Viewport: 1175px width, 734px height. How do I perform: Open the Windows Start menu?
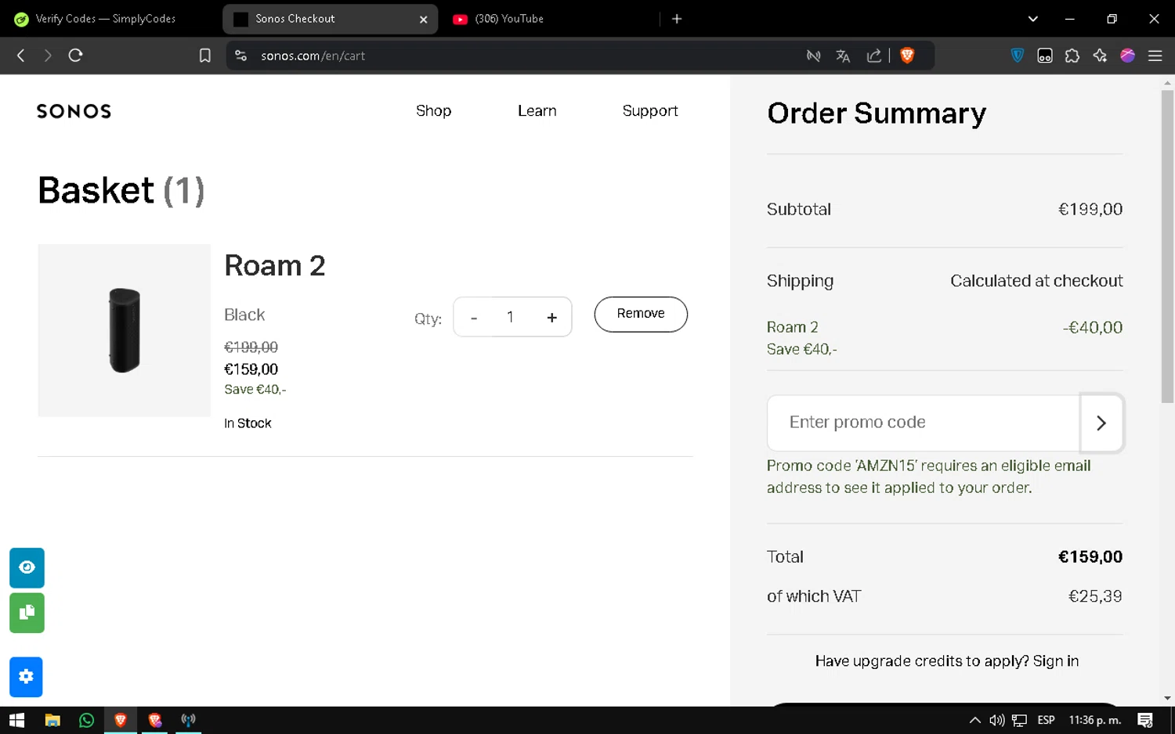[x=17, y=720]
